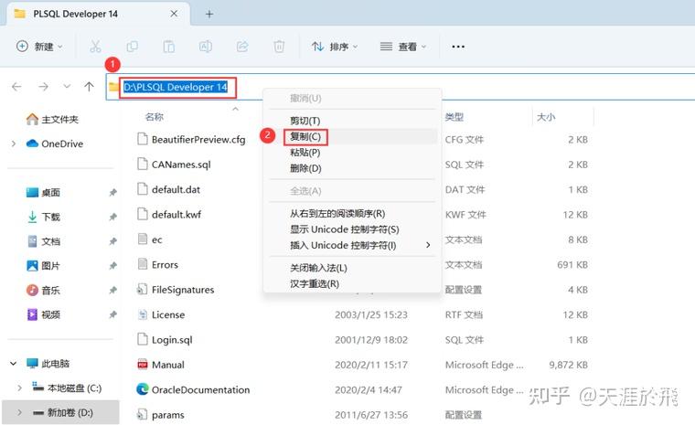Click the params config file icon
The image size is (695, 425).
coord(143,414)
